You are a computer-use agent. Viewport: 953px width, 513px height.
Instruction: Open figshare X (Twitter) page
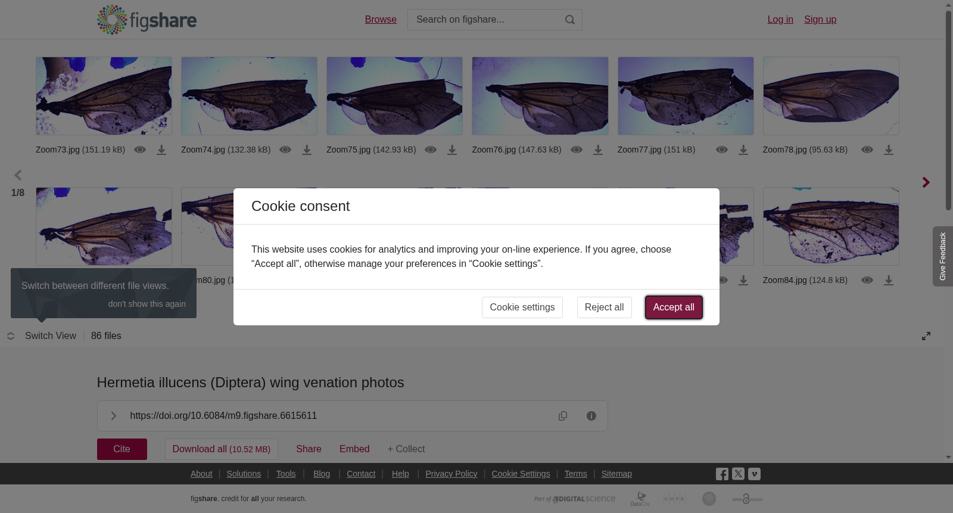[738, 474]
